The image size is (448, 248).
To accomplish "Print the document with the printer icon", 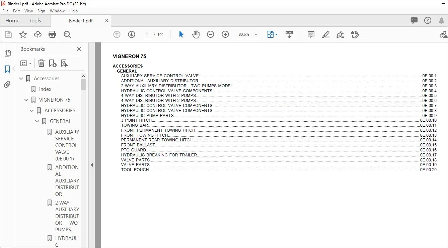I will click(52, 34).
